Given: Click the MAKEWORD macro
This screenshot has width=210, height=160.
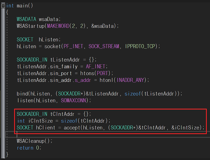Looking at the screenshot, I should [58, 26].
